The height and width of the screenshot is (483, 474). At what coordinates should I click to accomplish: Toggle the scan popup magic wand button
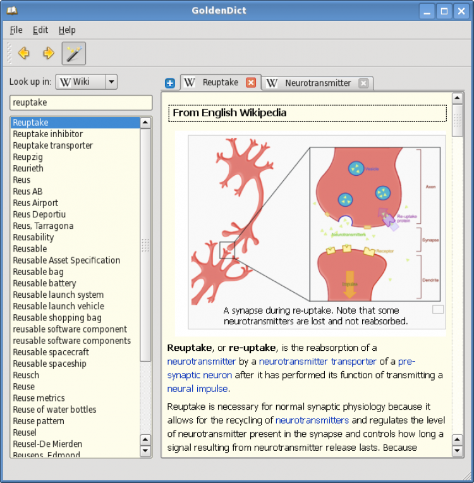click(x=74, y=54)
